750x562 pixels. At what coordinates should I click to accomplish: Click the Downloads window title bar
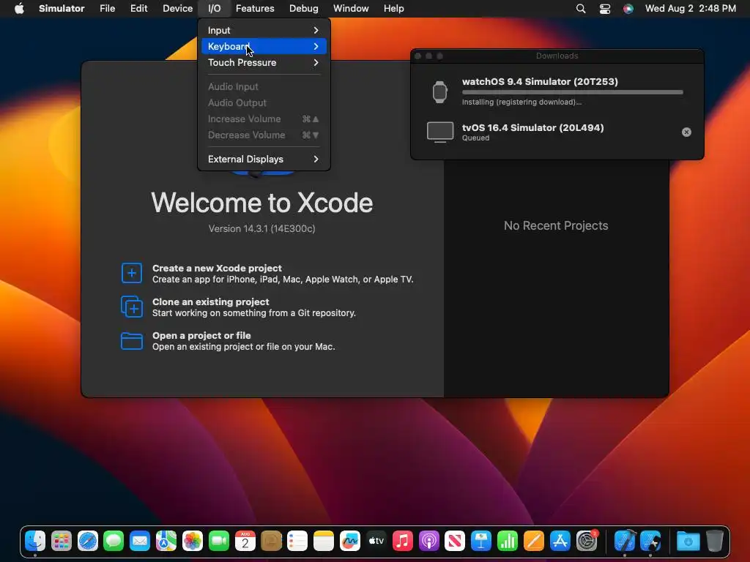coord(557,56)
